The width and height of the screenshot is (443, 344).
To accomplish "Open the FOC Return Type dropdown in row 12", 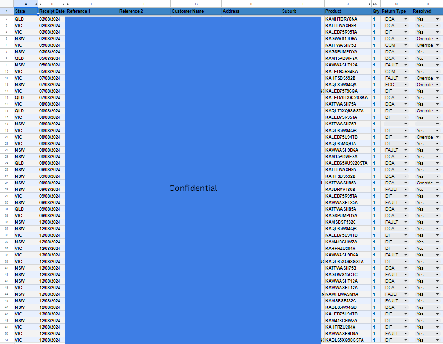I will tap(406, 85).
